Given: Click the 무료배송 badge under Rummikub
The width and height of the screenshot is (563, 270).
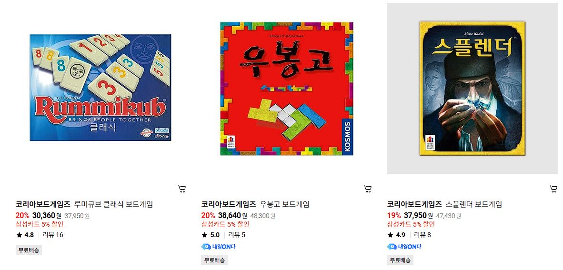Looking at the screenshot, I should [x=29, y=250].
